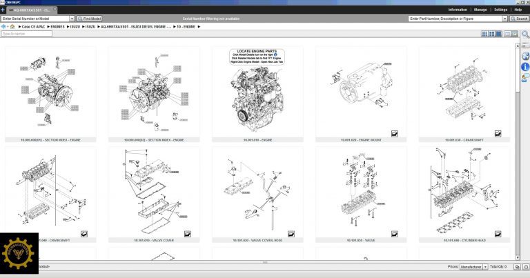
Task: Open the serial number model dropdown arrow
Action: 72,19
